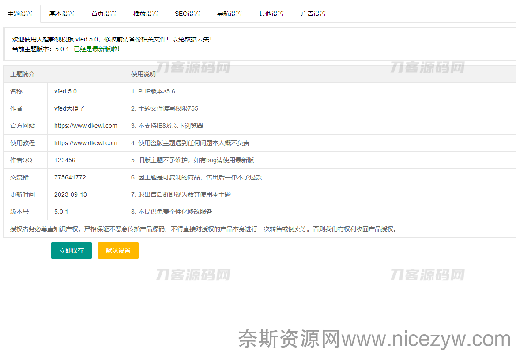Open the 广告设置 tab
The width and height of the screenshot is (516, 355).
pyautogui.click(x=313, y=14)
